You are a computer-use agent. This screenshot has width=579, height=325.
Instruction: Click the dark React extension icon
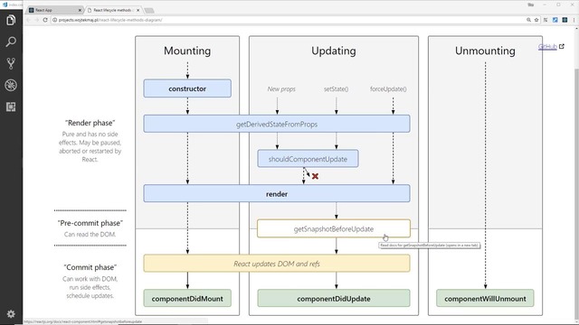[565, 20]
